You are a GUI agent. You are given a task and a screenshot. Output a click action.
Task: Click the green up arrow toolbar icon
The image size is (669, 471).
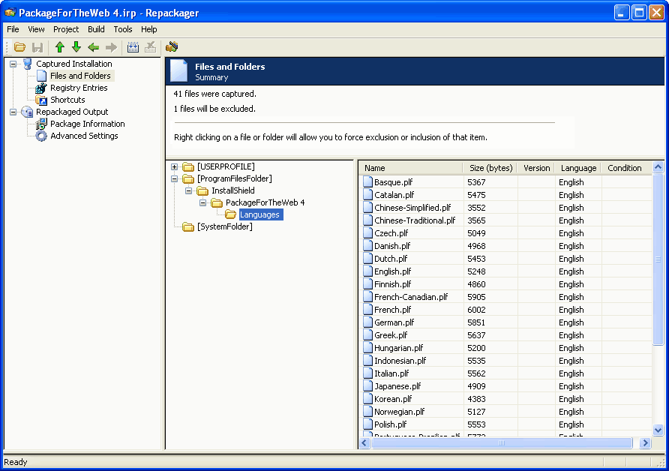tap(60, 47)
